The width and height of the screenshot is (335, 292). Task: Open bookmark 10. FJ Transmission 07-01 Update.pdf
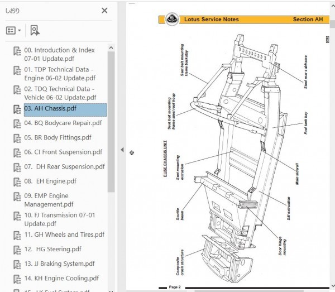(x=60, y=219)
